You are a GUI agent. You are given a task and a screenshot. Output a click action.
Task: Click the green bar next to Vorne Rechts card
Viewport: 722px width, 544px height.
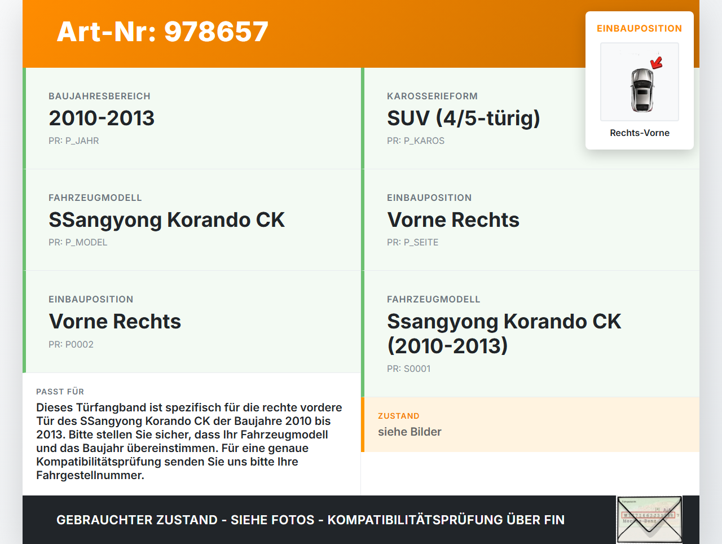click(x=24, y=321)
